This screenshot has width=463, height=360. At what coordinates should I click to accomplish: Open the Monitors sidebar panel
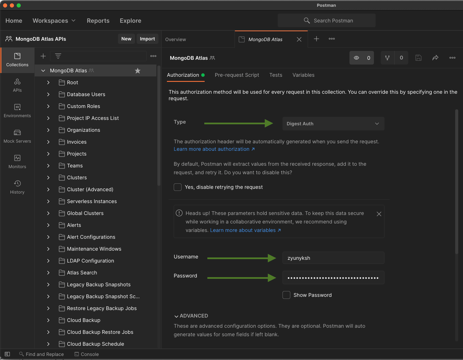coord(17,162)
